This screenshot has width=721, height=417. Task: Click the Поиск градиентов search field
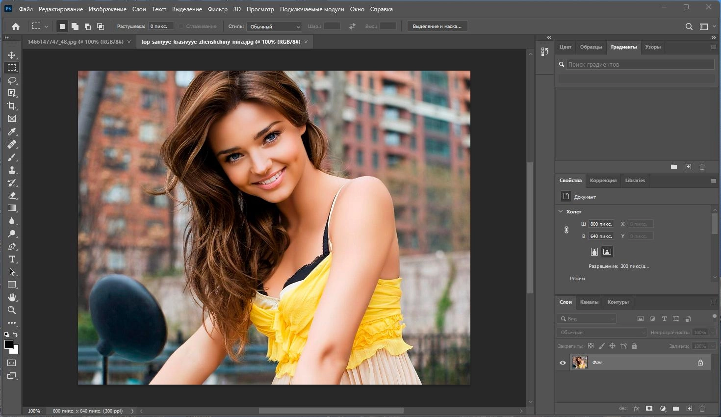click(x=640, y=64)
